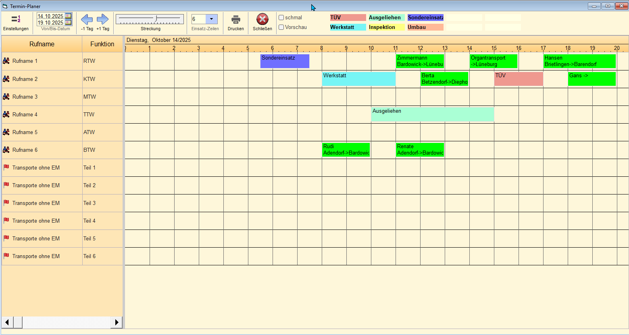This screenshot has height=335, width=629.
Task: Expand the Einsatz-Zeilen dropdown
Action: tap(212, 19)
